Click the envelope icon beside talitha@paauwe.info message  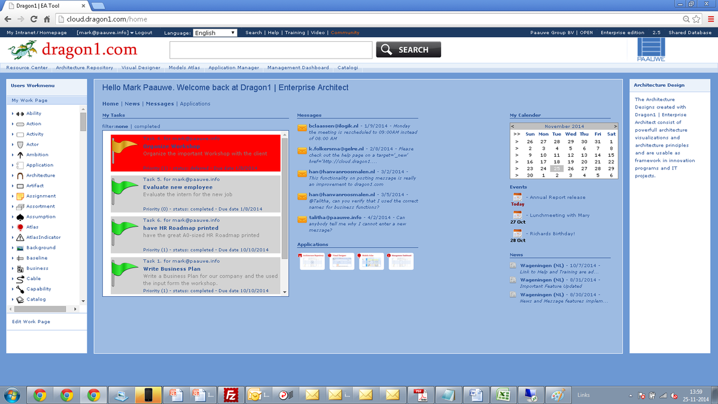click(x=302, y=218)
